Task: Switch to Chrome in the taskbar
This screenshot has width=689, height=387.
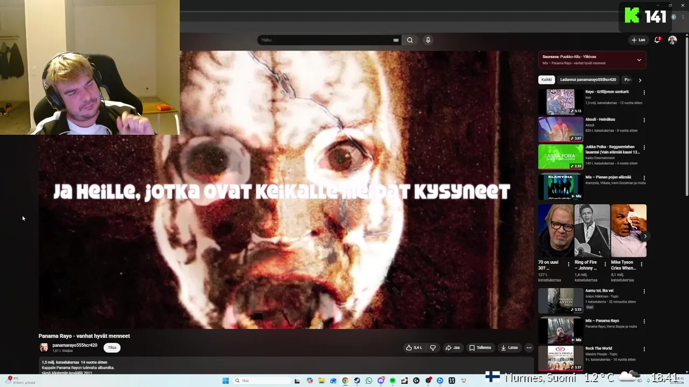Action: click(x=345, y=381)
